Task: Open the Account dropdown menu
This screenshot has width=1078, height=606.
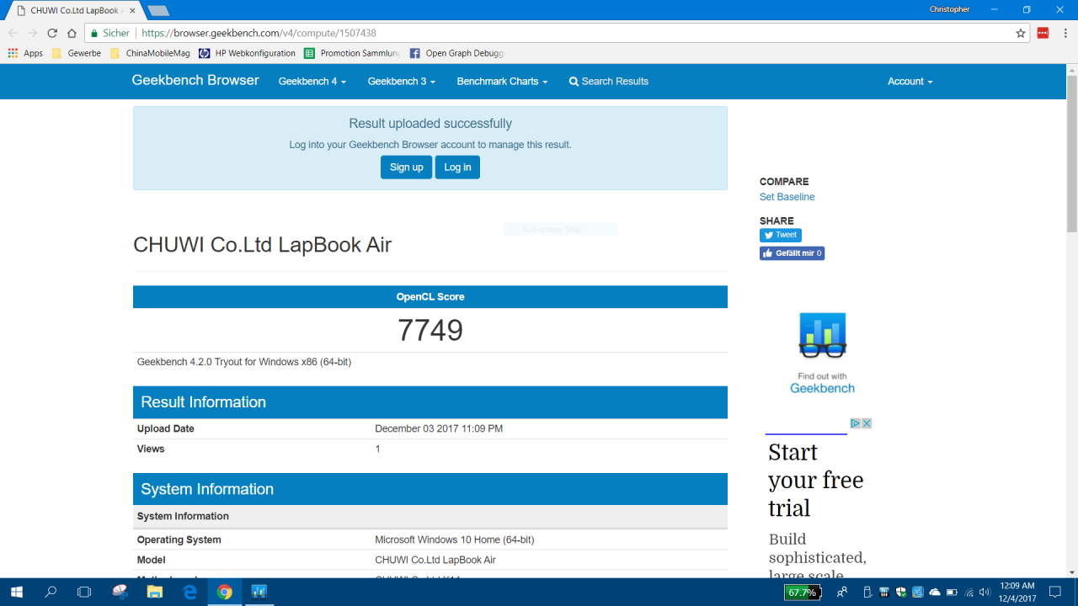Action: coord(910,82)
